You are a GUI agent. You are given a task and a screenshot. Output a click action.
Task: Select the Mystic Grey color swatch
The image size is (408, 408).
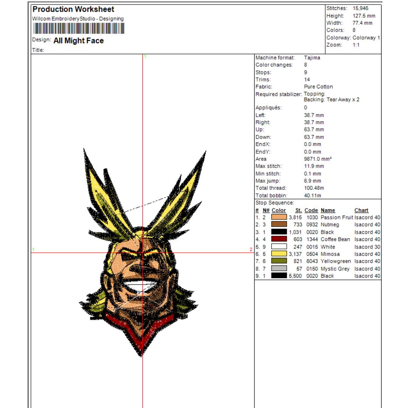click(x=279, y=268)
